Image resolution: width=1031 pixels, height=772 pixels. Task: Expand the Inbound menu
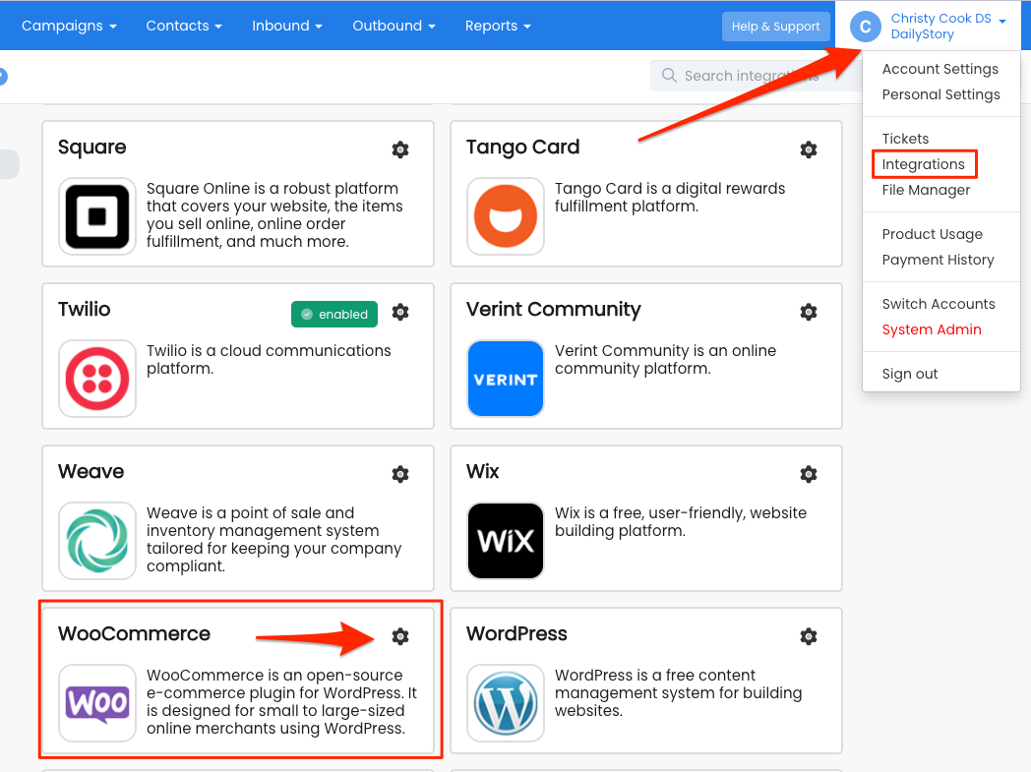click(287, 26)
